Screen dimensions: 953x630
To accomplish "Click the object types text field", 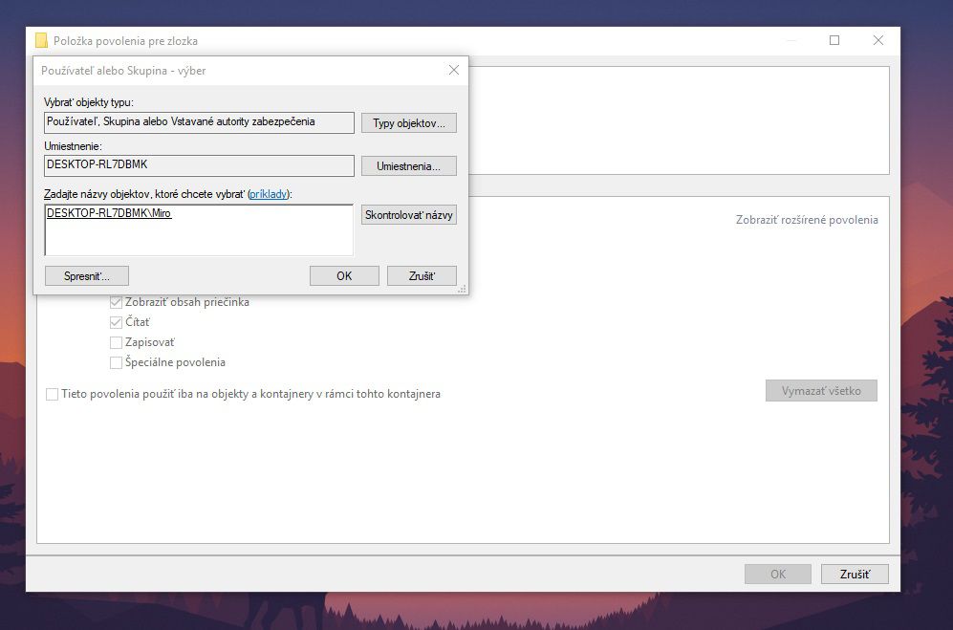I will 199,122.
